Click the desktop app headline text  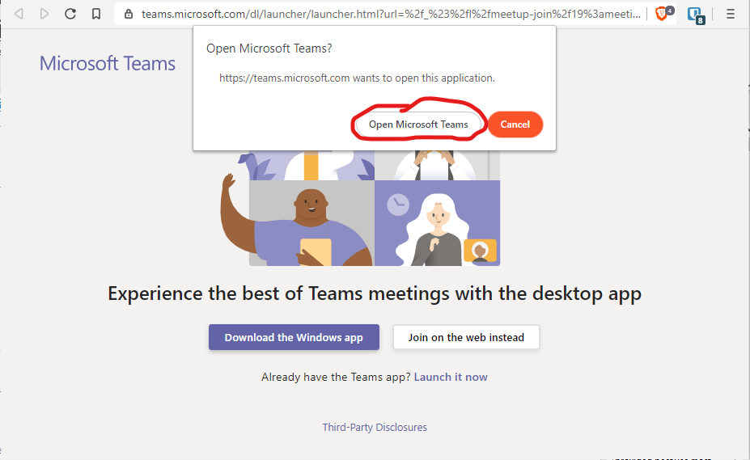click(x=375, y=293)
